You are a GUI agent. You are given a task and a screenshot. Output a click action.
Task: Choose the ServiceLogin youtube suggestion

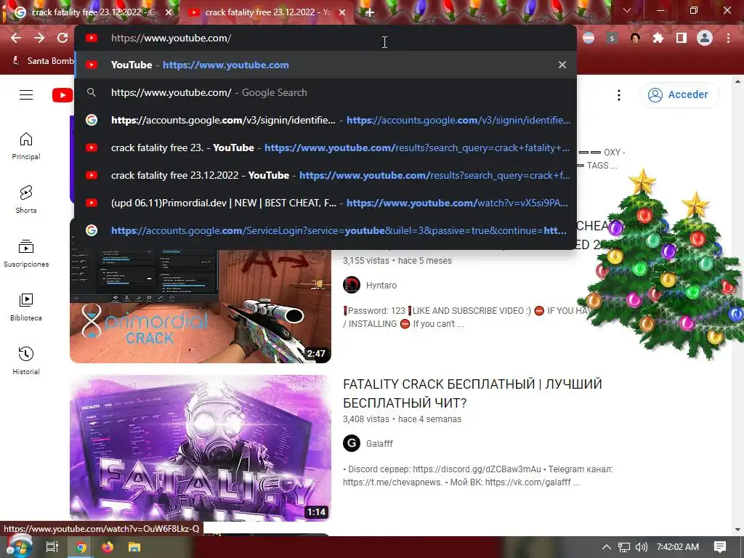[x=325, y=230]
